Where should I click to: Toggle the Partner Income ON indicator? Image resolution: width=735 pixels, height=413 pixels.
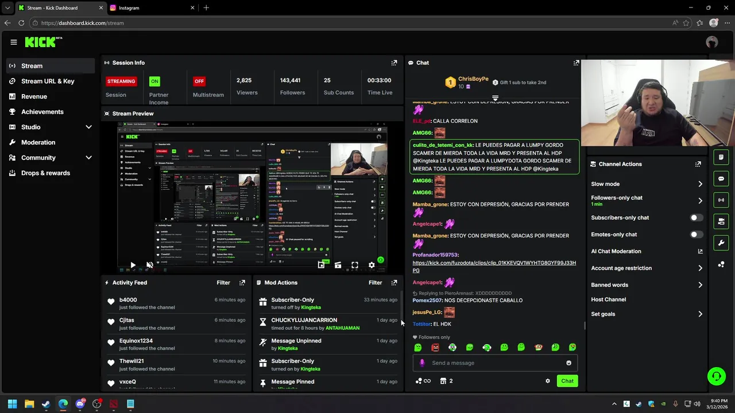click(x=154, y=81)
